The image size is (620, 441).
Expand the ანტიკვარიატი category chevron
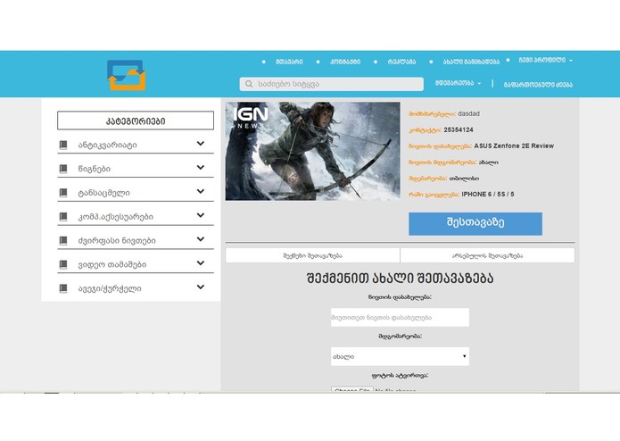[x=201, y=144]
